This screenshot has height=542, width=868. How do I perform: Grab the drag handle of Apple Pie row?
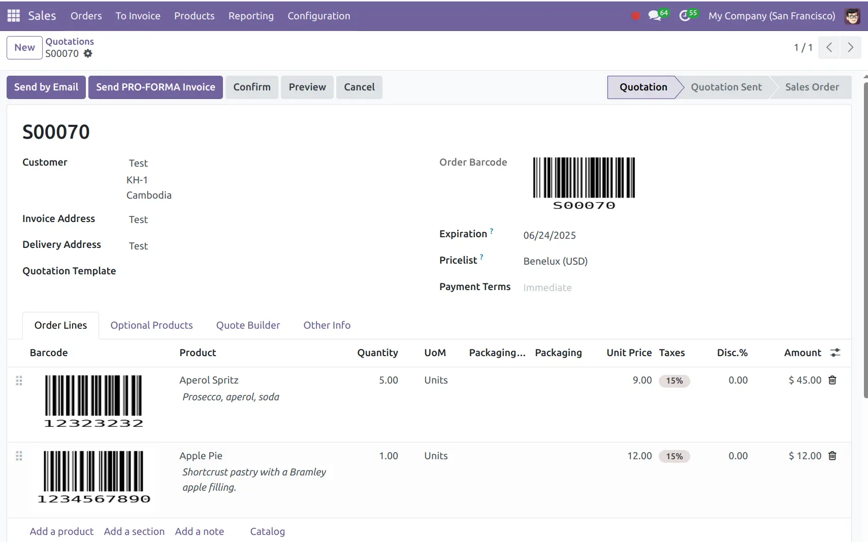(x=19, y=456)
